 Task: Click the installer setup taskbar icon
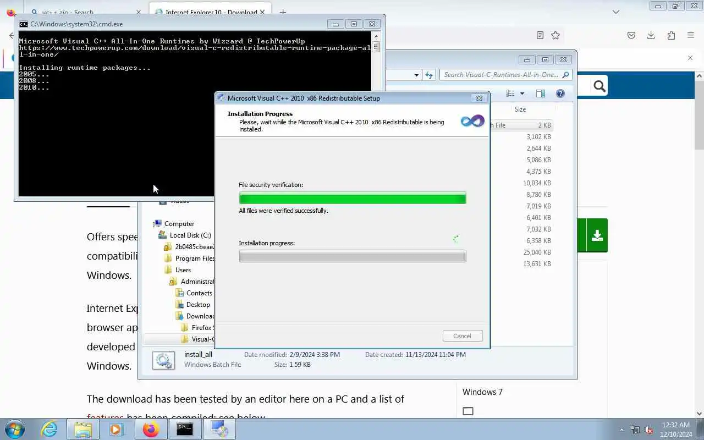click(x=219, y=429)
